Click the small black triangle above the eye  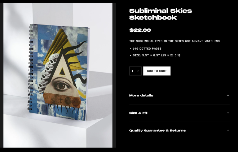[x=62, y=72]
